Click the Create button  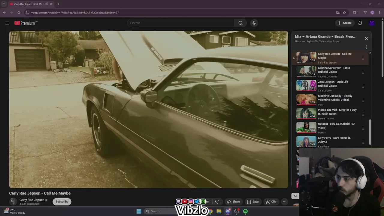344,23
